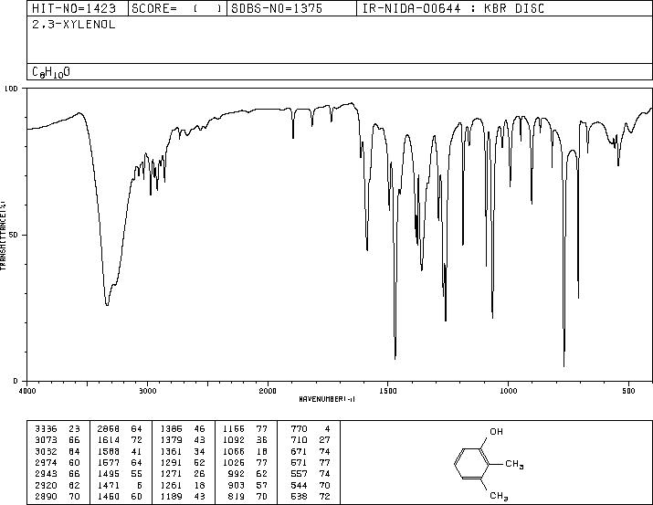Select peak table entry 1092
This screenshot has height=505, width=653.
tap(234, 440)
